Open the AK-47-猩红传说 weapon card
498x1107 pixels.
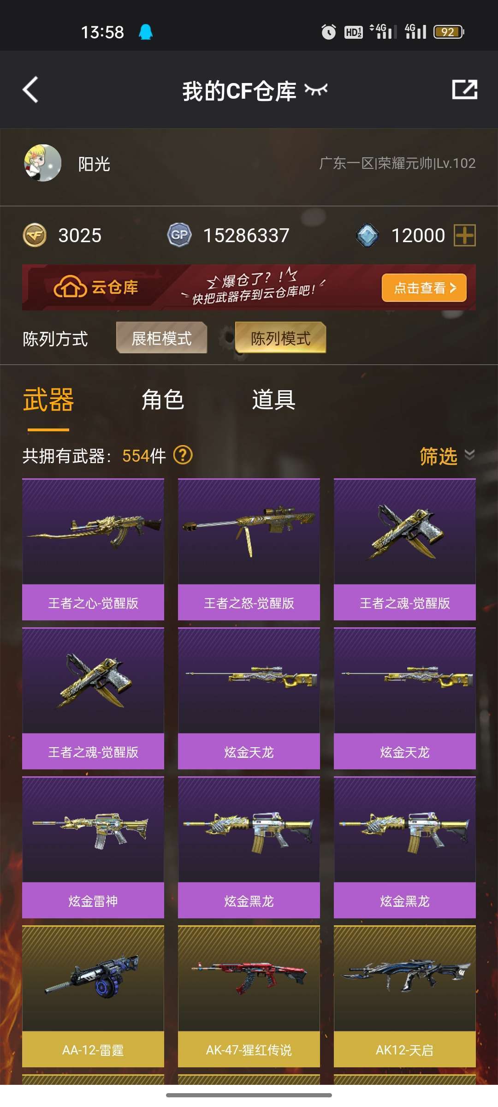(249, 996)
